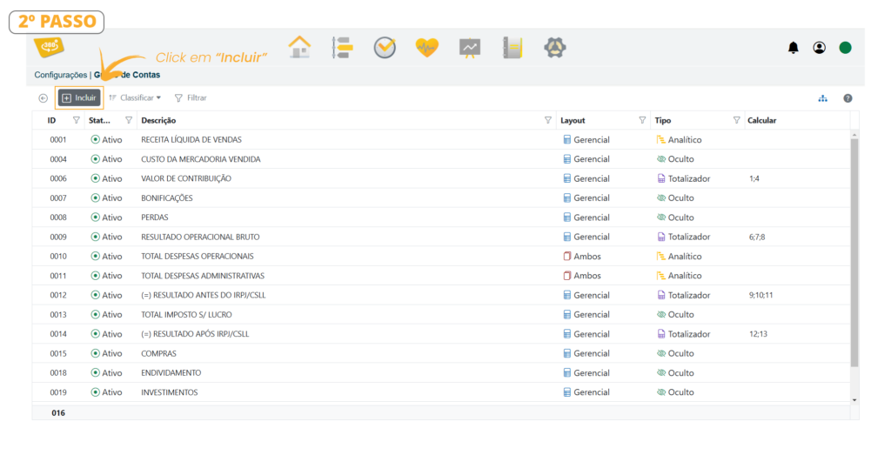Click Ambos layout icon for TOTAL DESPESAS ADMINISTRATIVAS
This screenshot has height=455, width=891.
[567, 276]
